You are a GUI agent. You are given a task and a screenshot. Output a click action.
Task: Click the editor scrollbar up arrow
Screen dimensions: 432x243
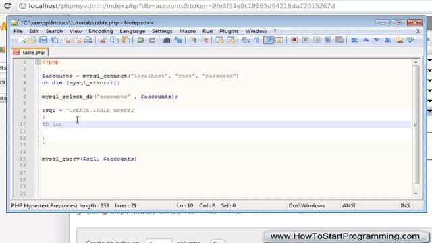click(416, 63)
